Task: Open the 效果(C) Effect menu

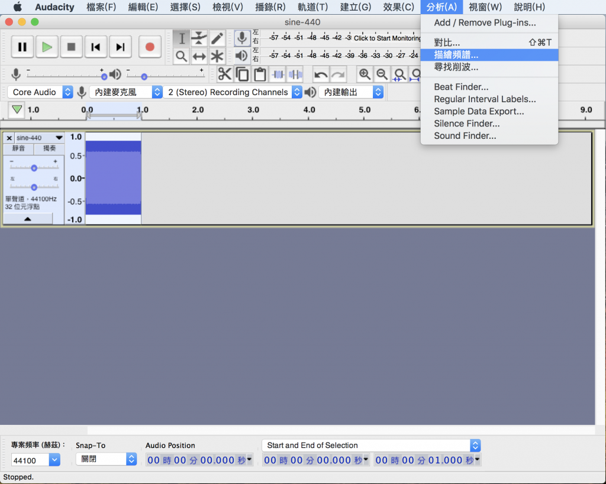Action: pos(398,7)
